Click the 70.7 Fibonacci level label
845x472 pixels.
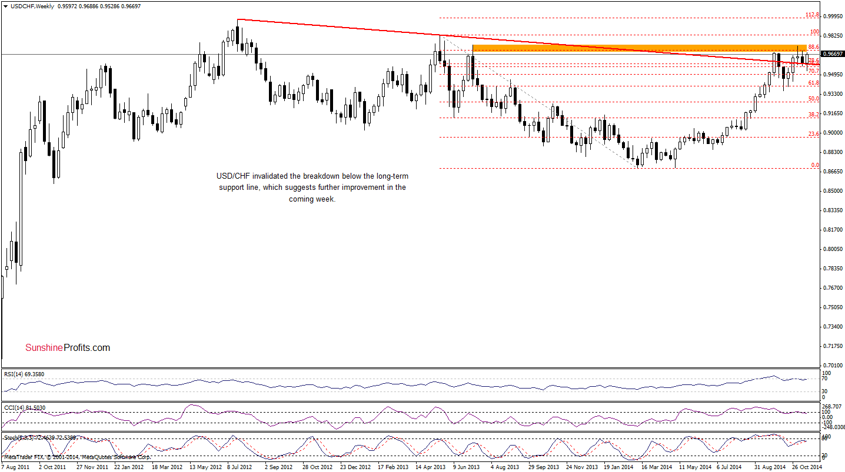point(814,71)
